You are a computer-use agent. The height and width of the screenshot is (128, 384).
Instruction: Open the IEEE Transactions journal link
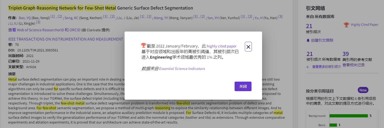click(x=66, y=39)
